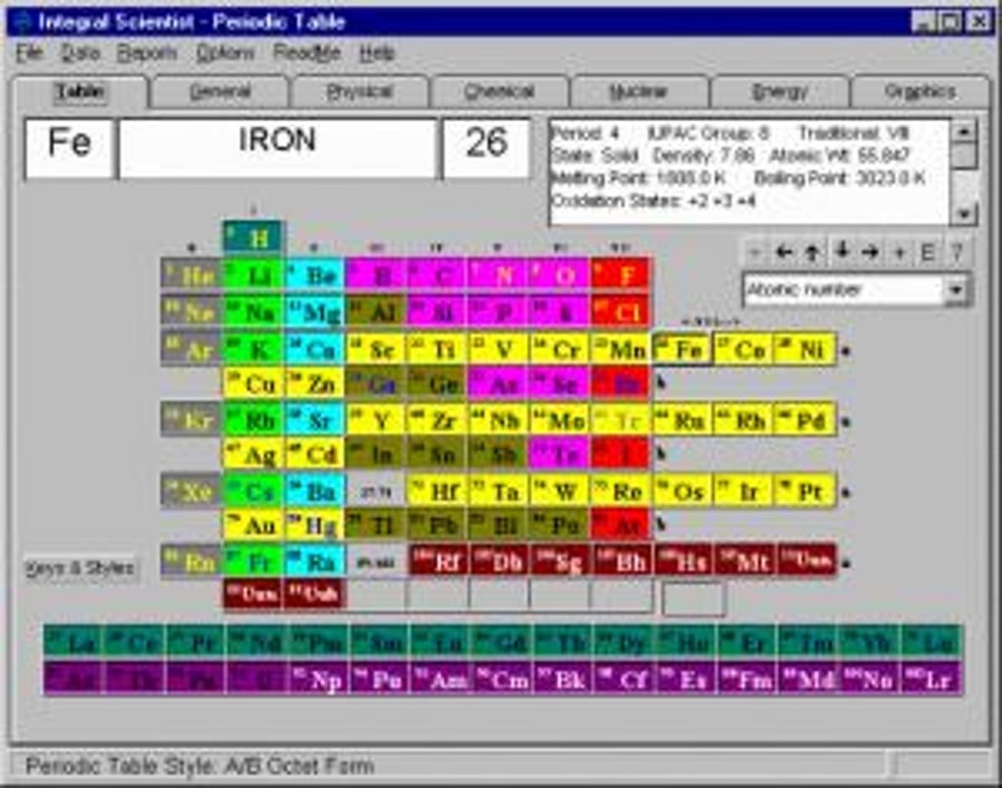Click the minus icon in the navigation strip
The width and height of the screenshot is (1002, 788).
pyautogui.click(x=756, y=251)
